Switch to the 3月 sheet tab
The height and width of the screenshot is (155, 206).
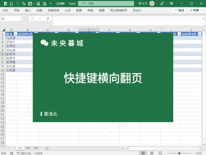point(36,148)
